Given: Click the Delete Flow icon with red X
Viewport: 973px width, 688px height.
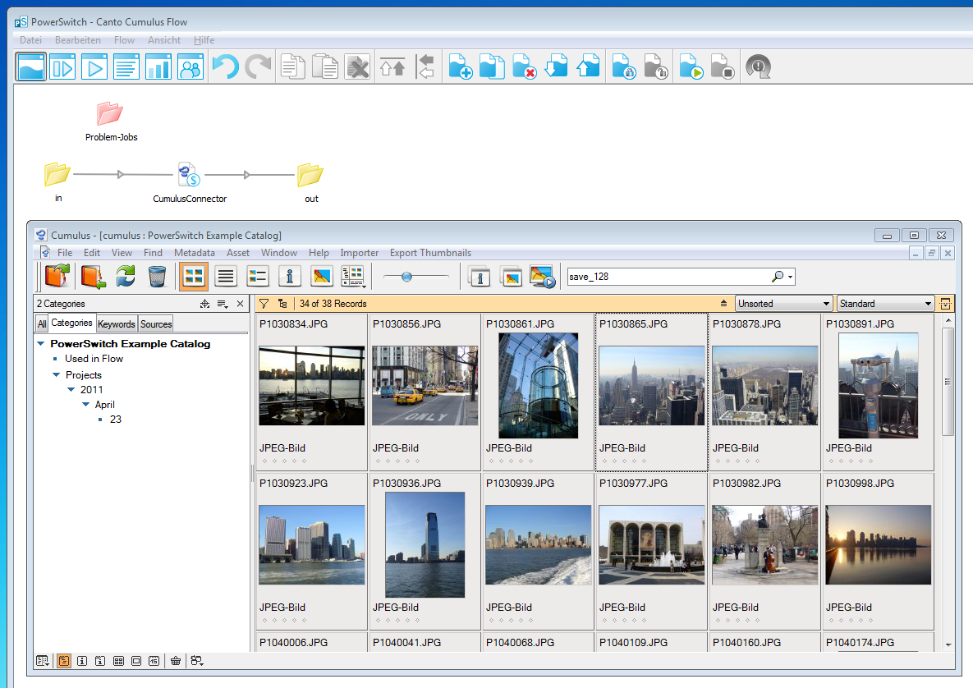Looking at the screenshot, I should 524,67.
